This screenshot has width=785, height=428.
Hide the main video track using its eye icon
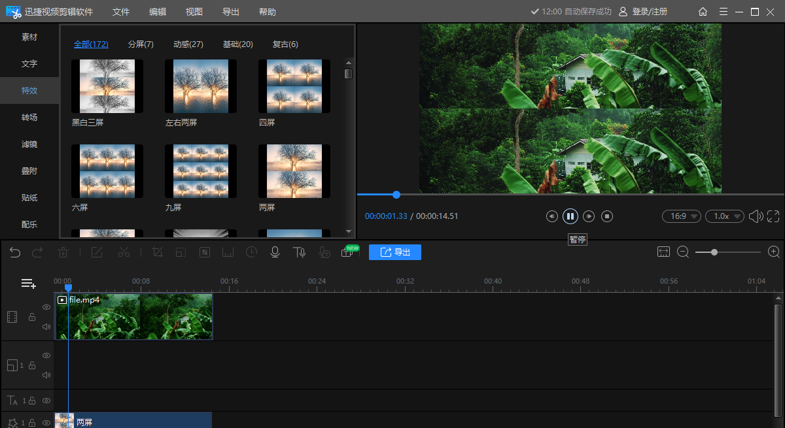click(x=46, y=307)
